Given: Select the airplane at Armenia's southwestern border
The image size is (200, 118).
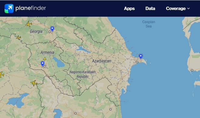Looking at the screenshot, I should click(34, 83).
